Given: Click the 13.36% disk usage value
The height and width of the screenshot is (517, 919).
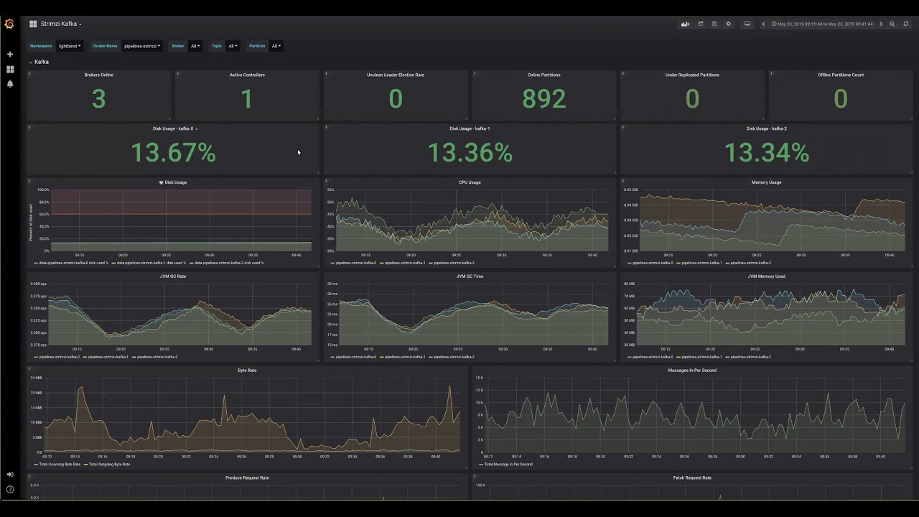Looking at the screenshot, I should click(x=470, y=152).
